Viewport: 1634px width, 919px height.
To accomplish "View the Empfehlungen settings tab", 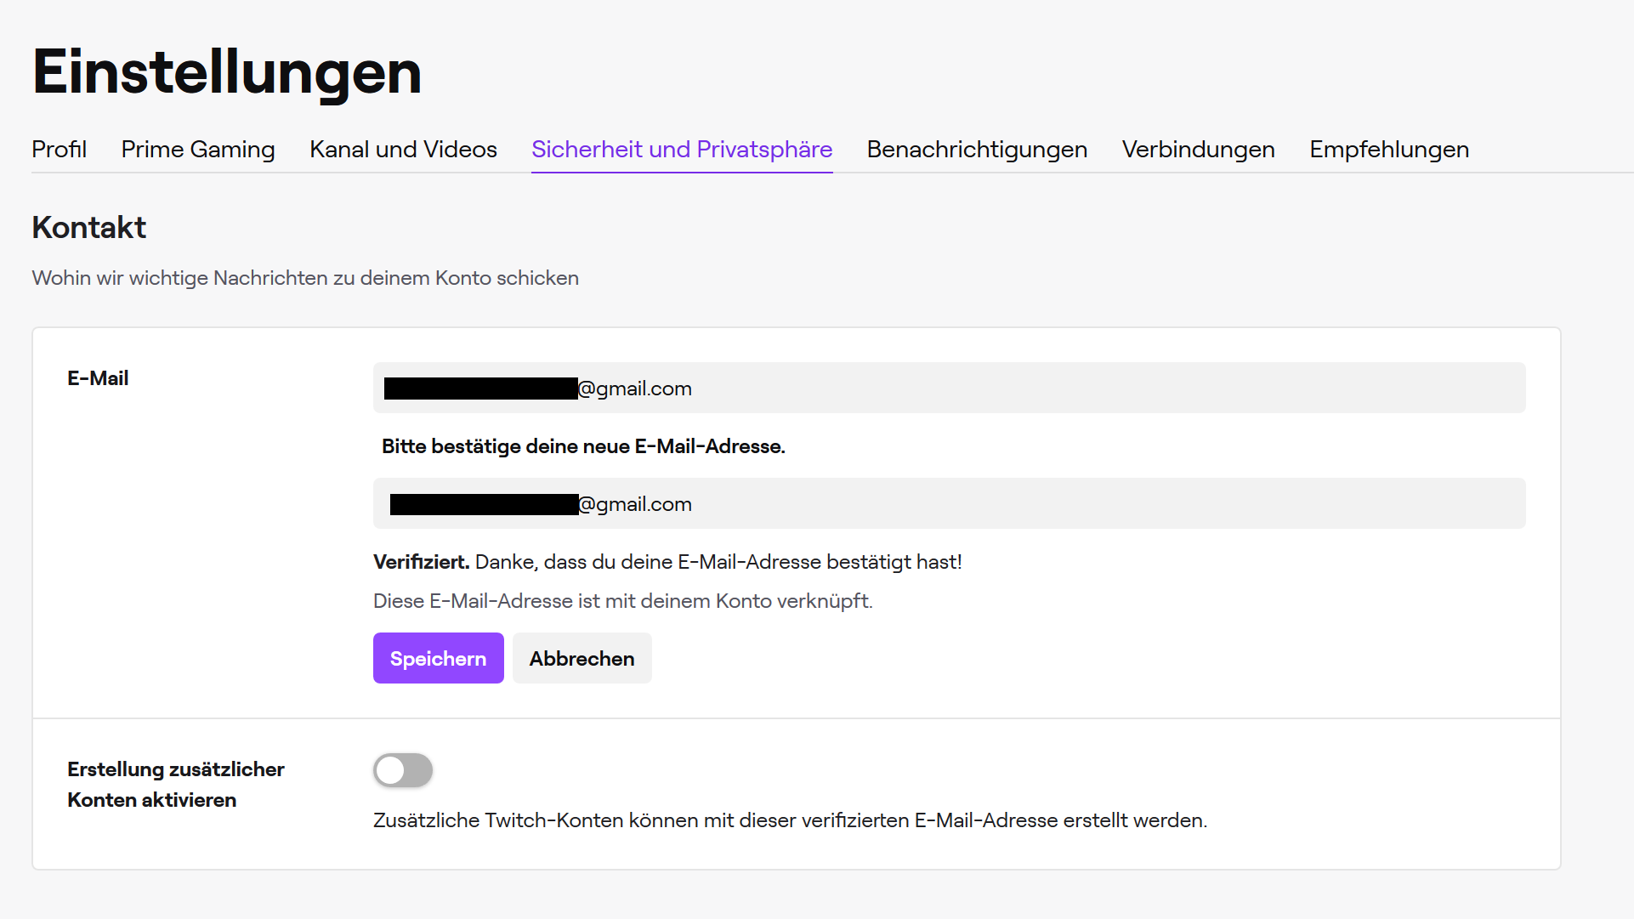I will tap(1388, 150).
